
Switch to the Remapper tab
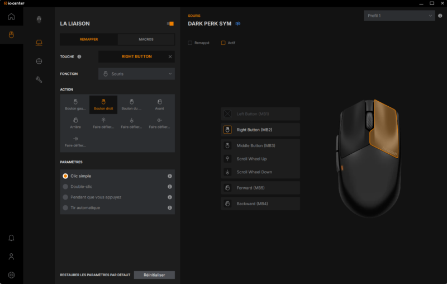click(x=89, y=39)
